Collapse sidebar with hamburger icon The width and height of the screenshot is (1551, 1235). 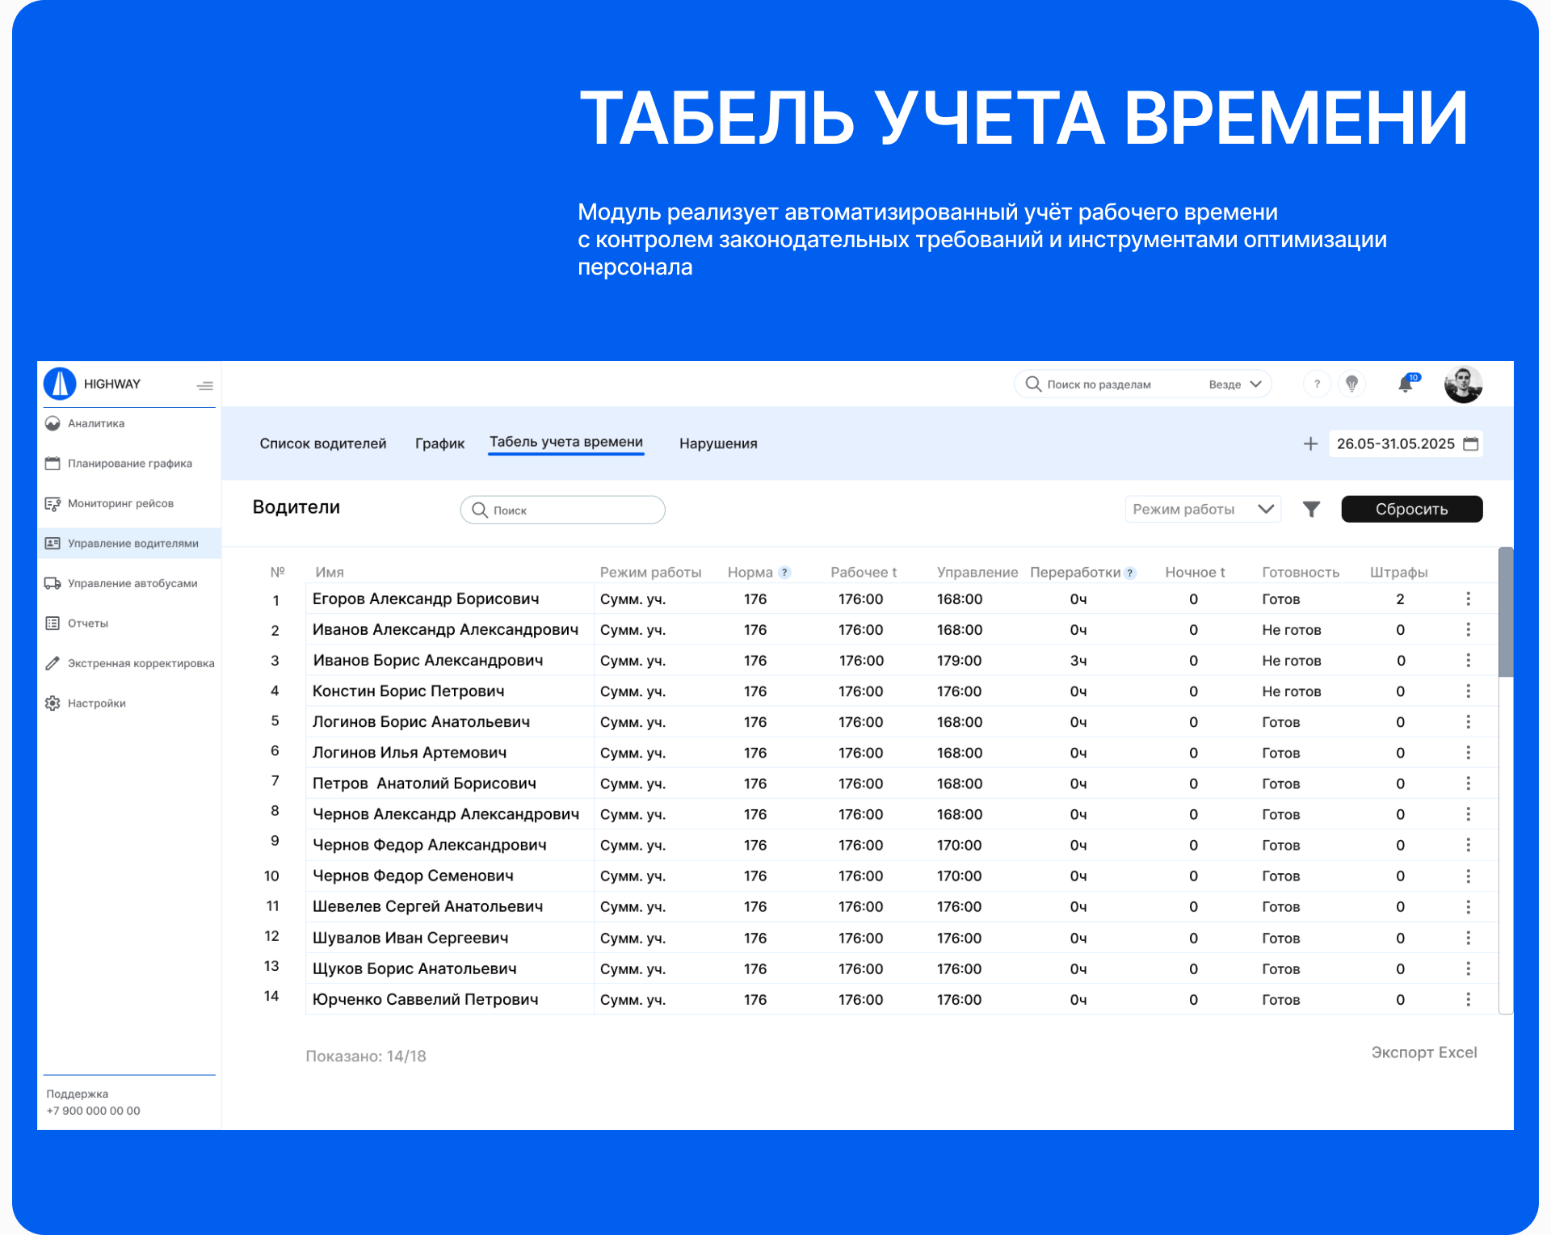click(x=205, y=385)
